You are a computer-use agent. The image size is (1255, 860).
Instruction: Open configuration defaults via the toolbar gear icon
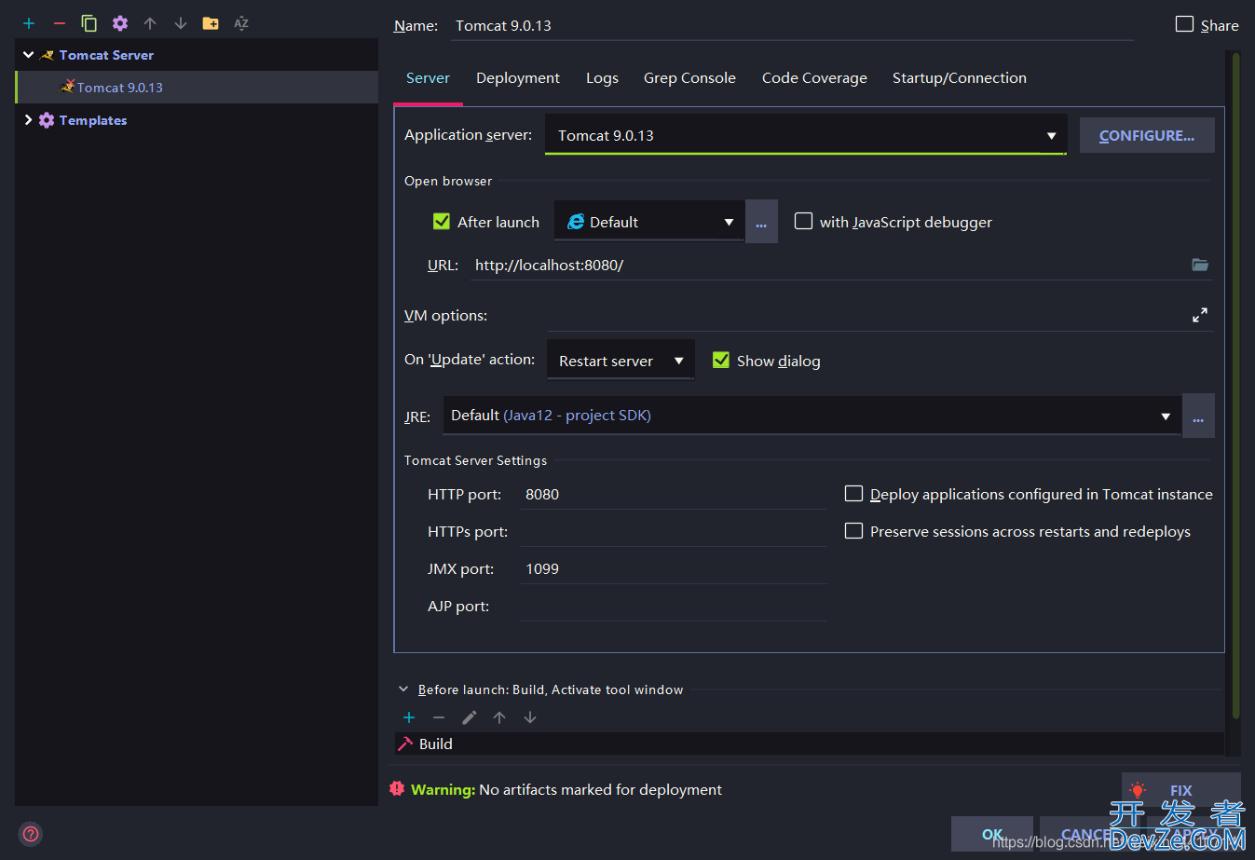point(120,23)
